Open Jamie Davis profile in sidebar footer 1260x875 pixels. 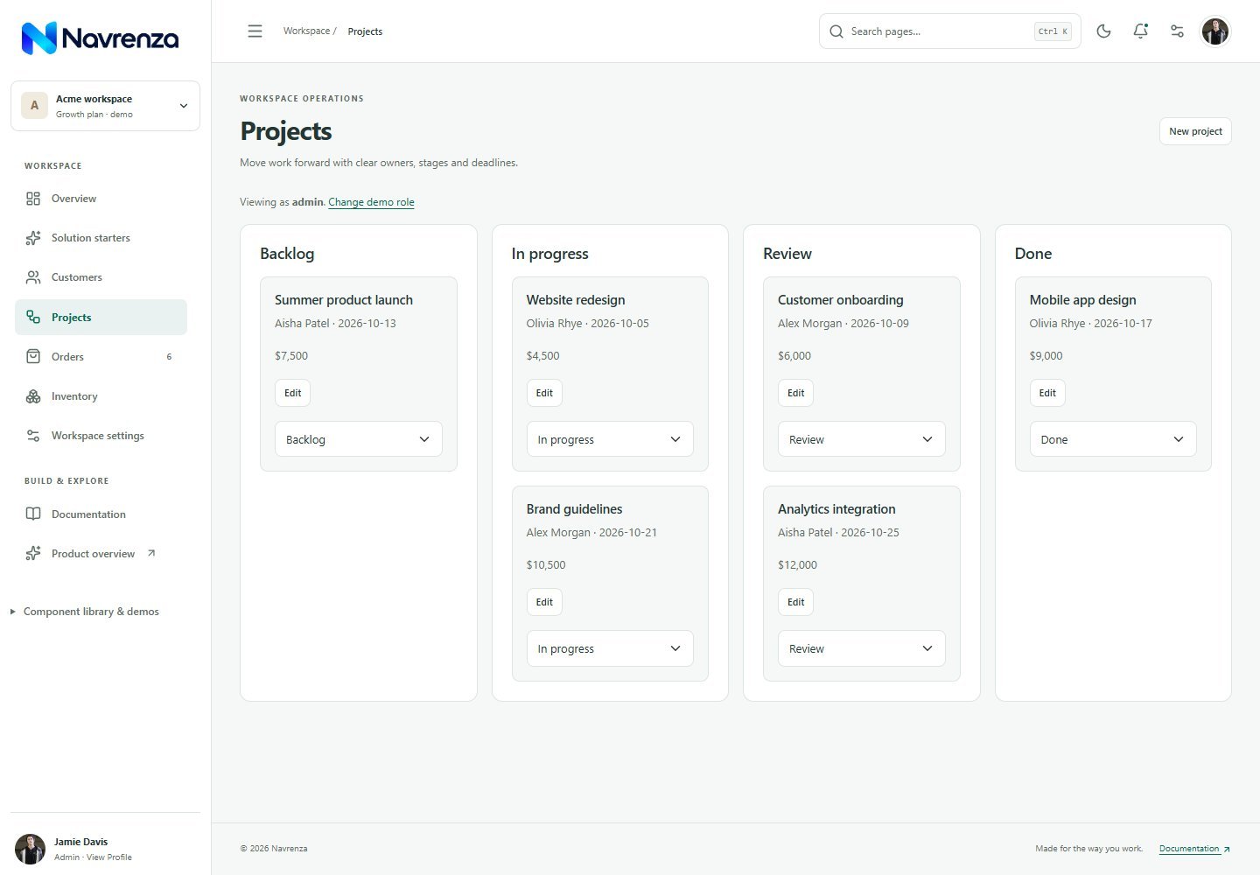tap(105, 849)
